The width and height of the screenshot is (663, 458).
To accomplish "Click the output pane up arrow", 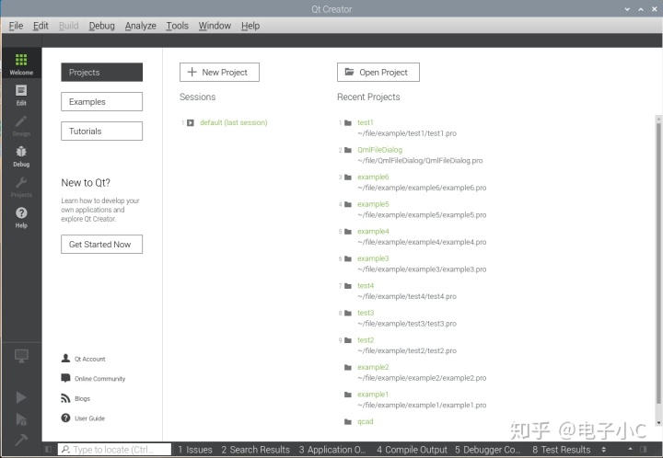I will [630, 449].
